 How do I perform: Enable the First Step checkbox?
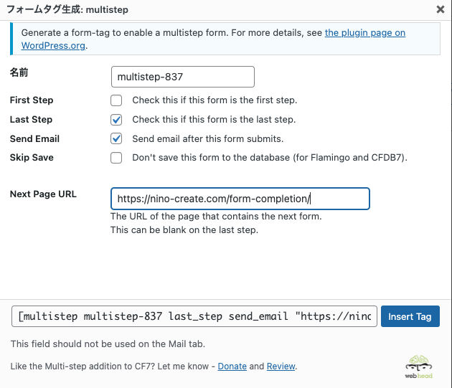116,100
